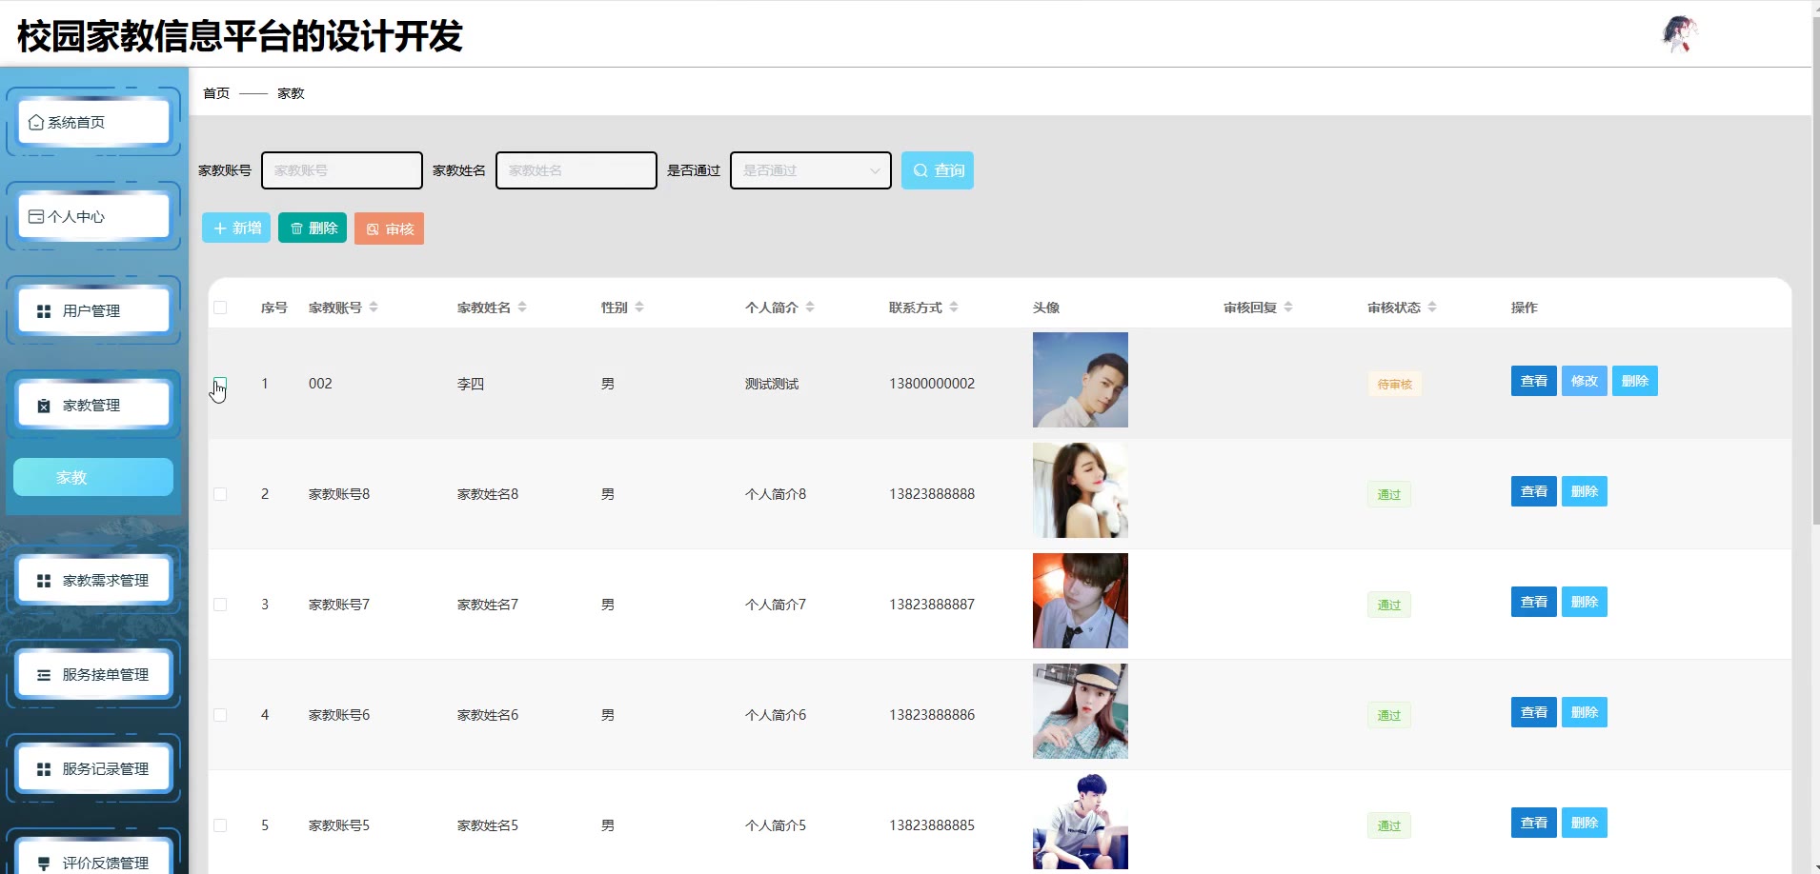Collapse the 家教管理 sidebar menu
1820x874 pixels.
(93, 405)
